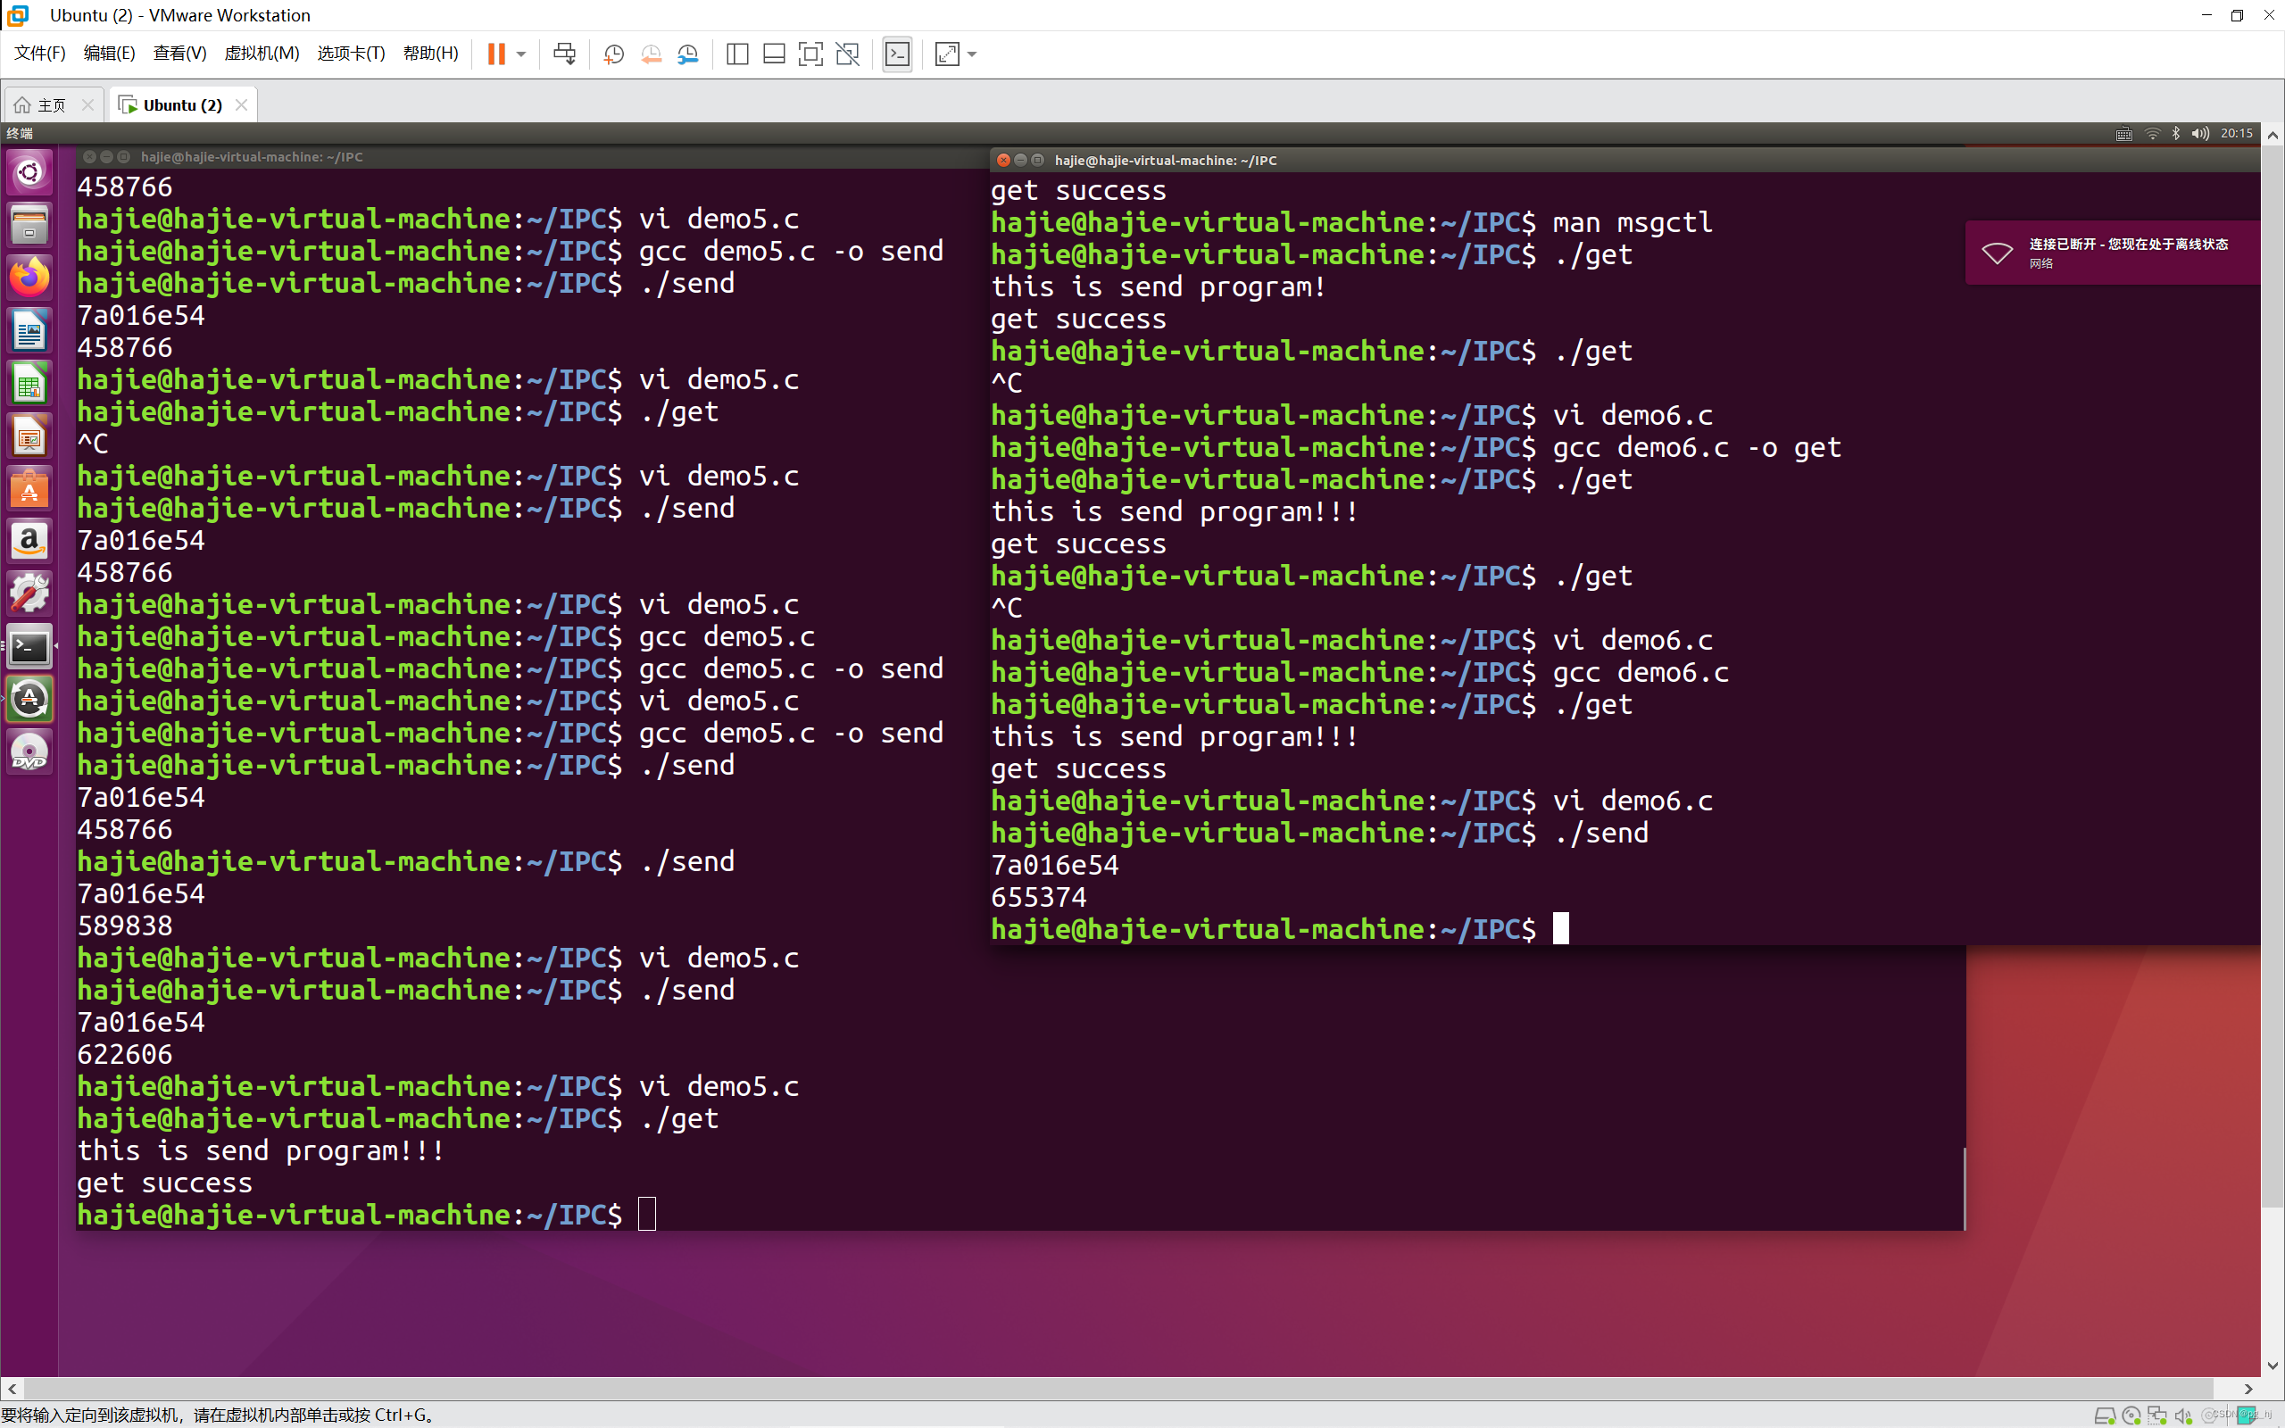Take a snapshot of the virtual machine
Viewport: 2285px width, 1428px height.
point(614,54)
